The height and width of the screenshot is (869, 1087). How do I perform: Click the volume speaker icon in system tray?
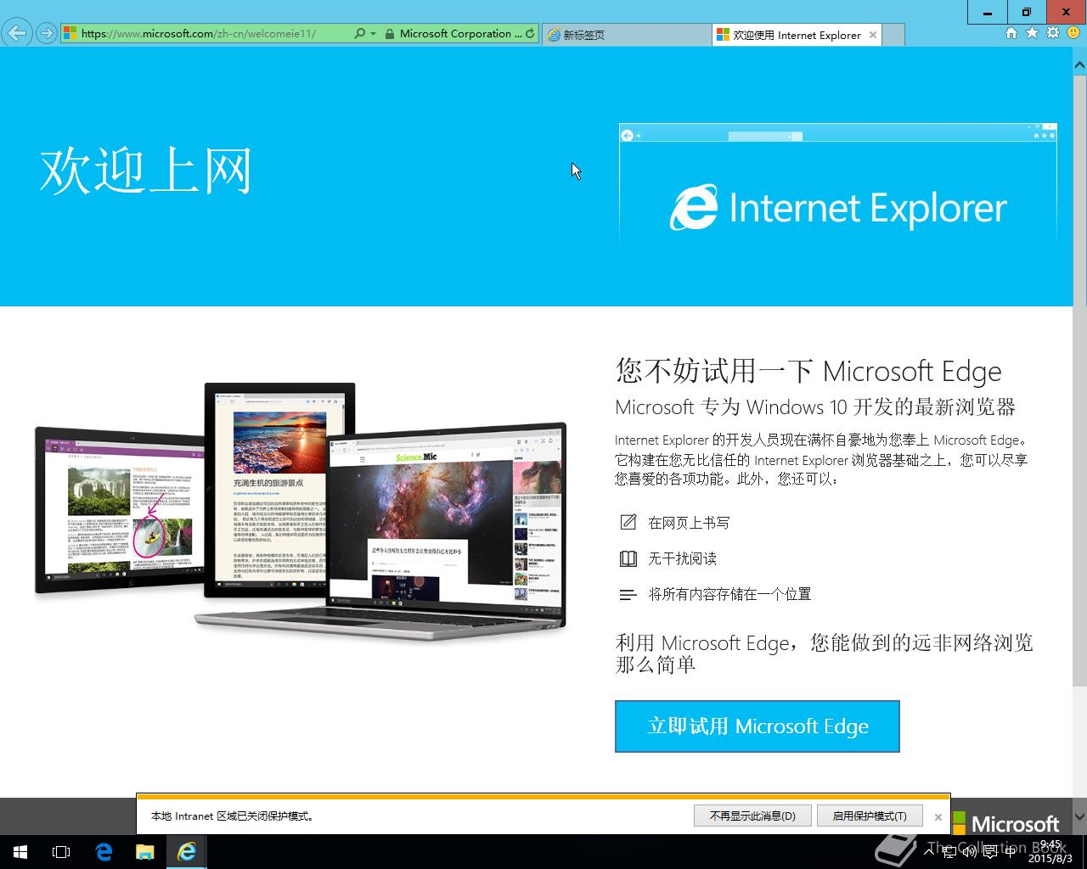(969, 852)
